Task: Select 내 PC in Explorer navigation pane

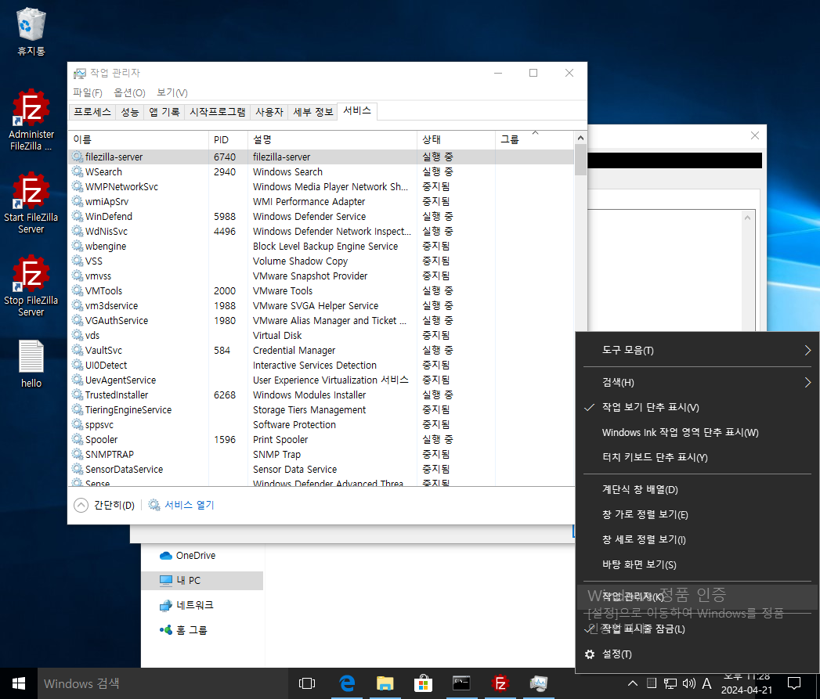Action: click(x=202, y=580)
